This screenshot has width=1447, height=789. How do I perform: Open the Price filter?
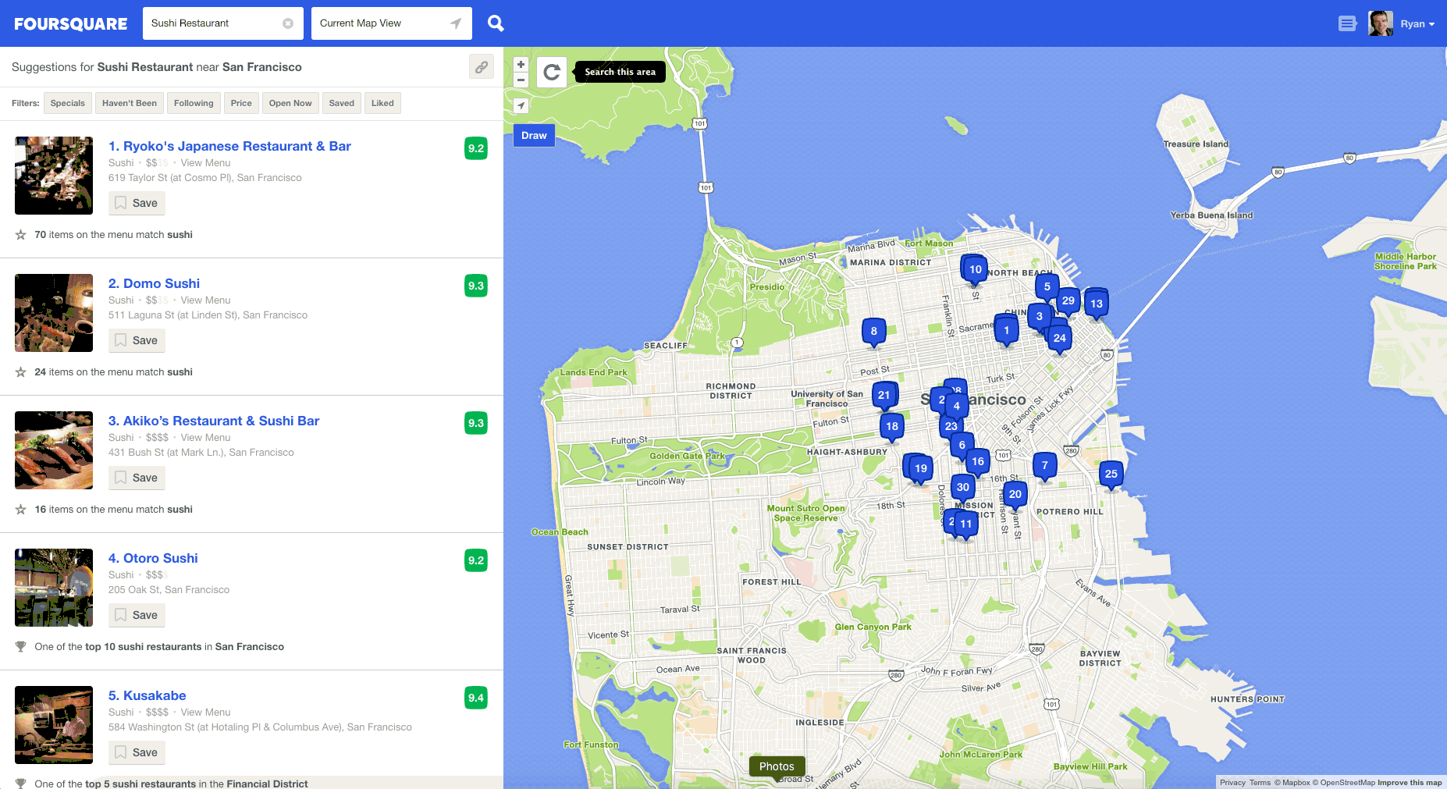pos(241,103)
